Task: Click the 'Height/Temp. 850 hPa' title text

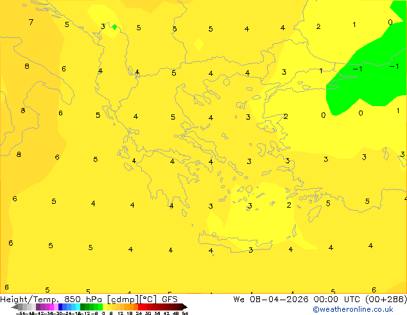Action: click(x=51, y=300)
